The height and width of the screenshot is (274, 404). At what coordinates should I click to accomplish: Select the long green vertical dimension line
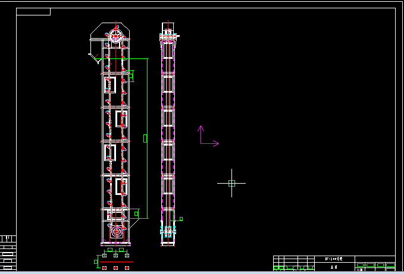[148, 138]
